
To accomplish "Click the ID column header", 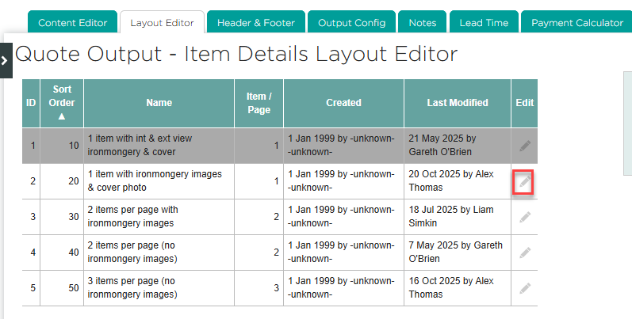I will (x=31, y=103).
